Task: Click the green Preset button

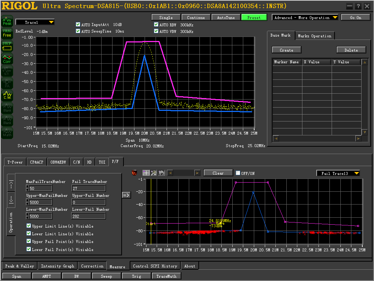Action: click(x=254, y=18)
